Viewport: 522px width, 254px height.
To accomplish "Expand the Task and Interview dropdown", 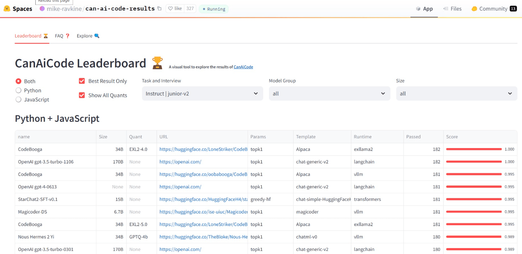I will (x=202, y=94).
